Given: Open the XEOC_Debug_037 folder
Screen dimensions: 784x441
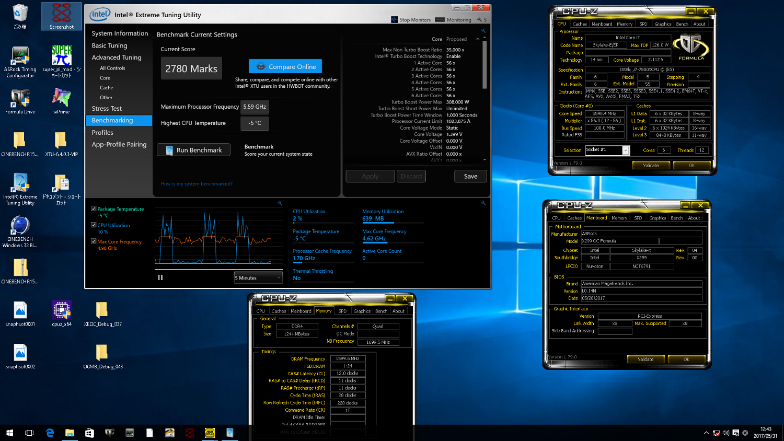Looking at the screenshot, I should pos(102,314).
